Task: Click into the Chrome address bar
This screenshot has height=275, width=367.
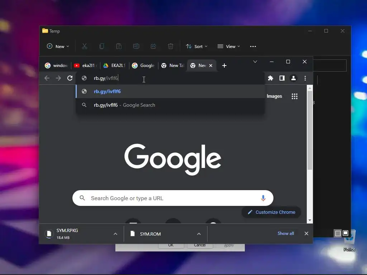Action: point(170,78)
